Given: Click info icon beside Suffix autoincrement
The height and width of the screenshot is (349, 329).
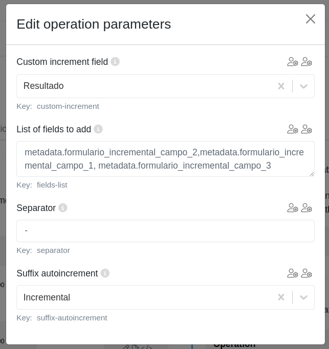Looking at the screenshot, I should point(105,273).
